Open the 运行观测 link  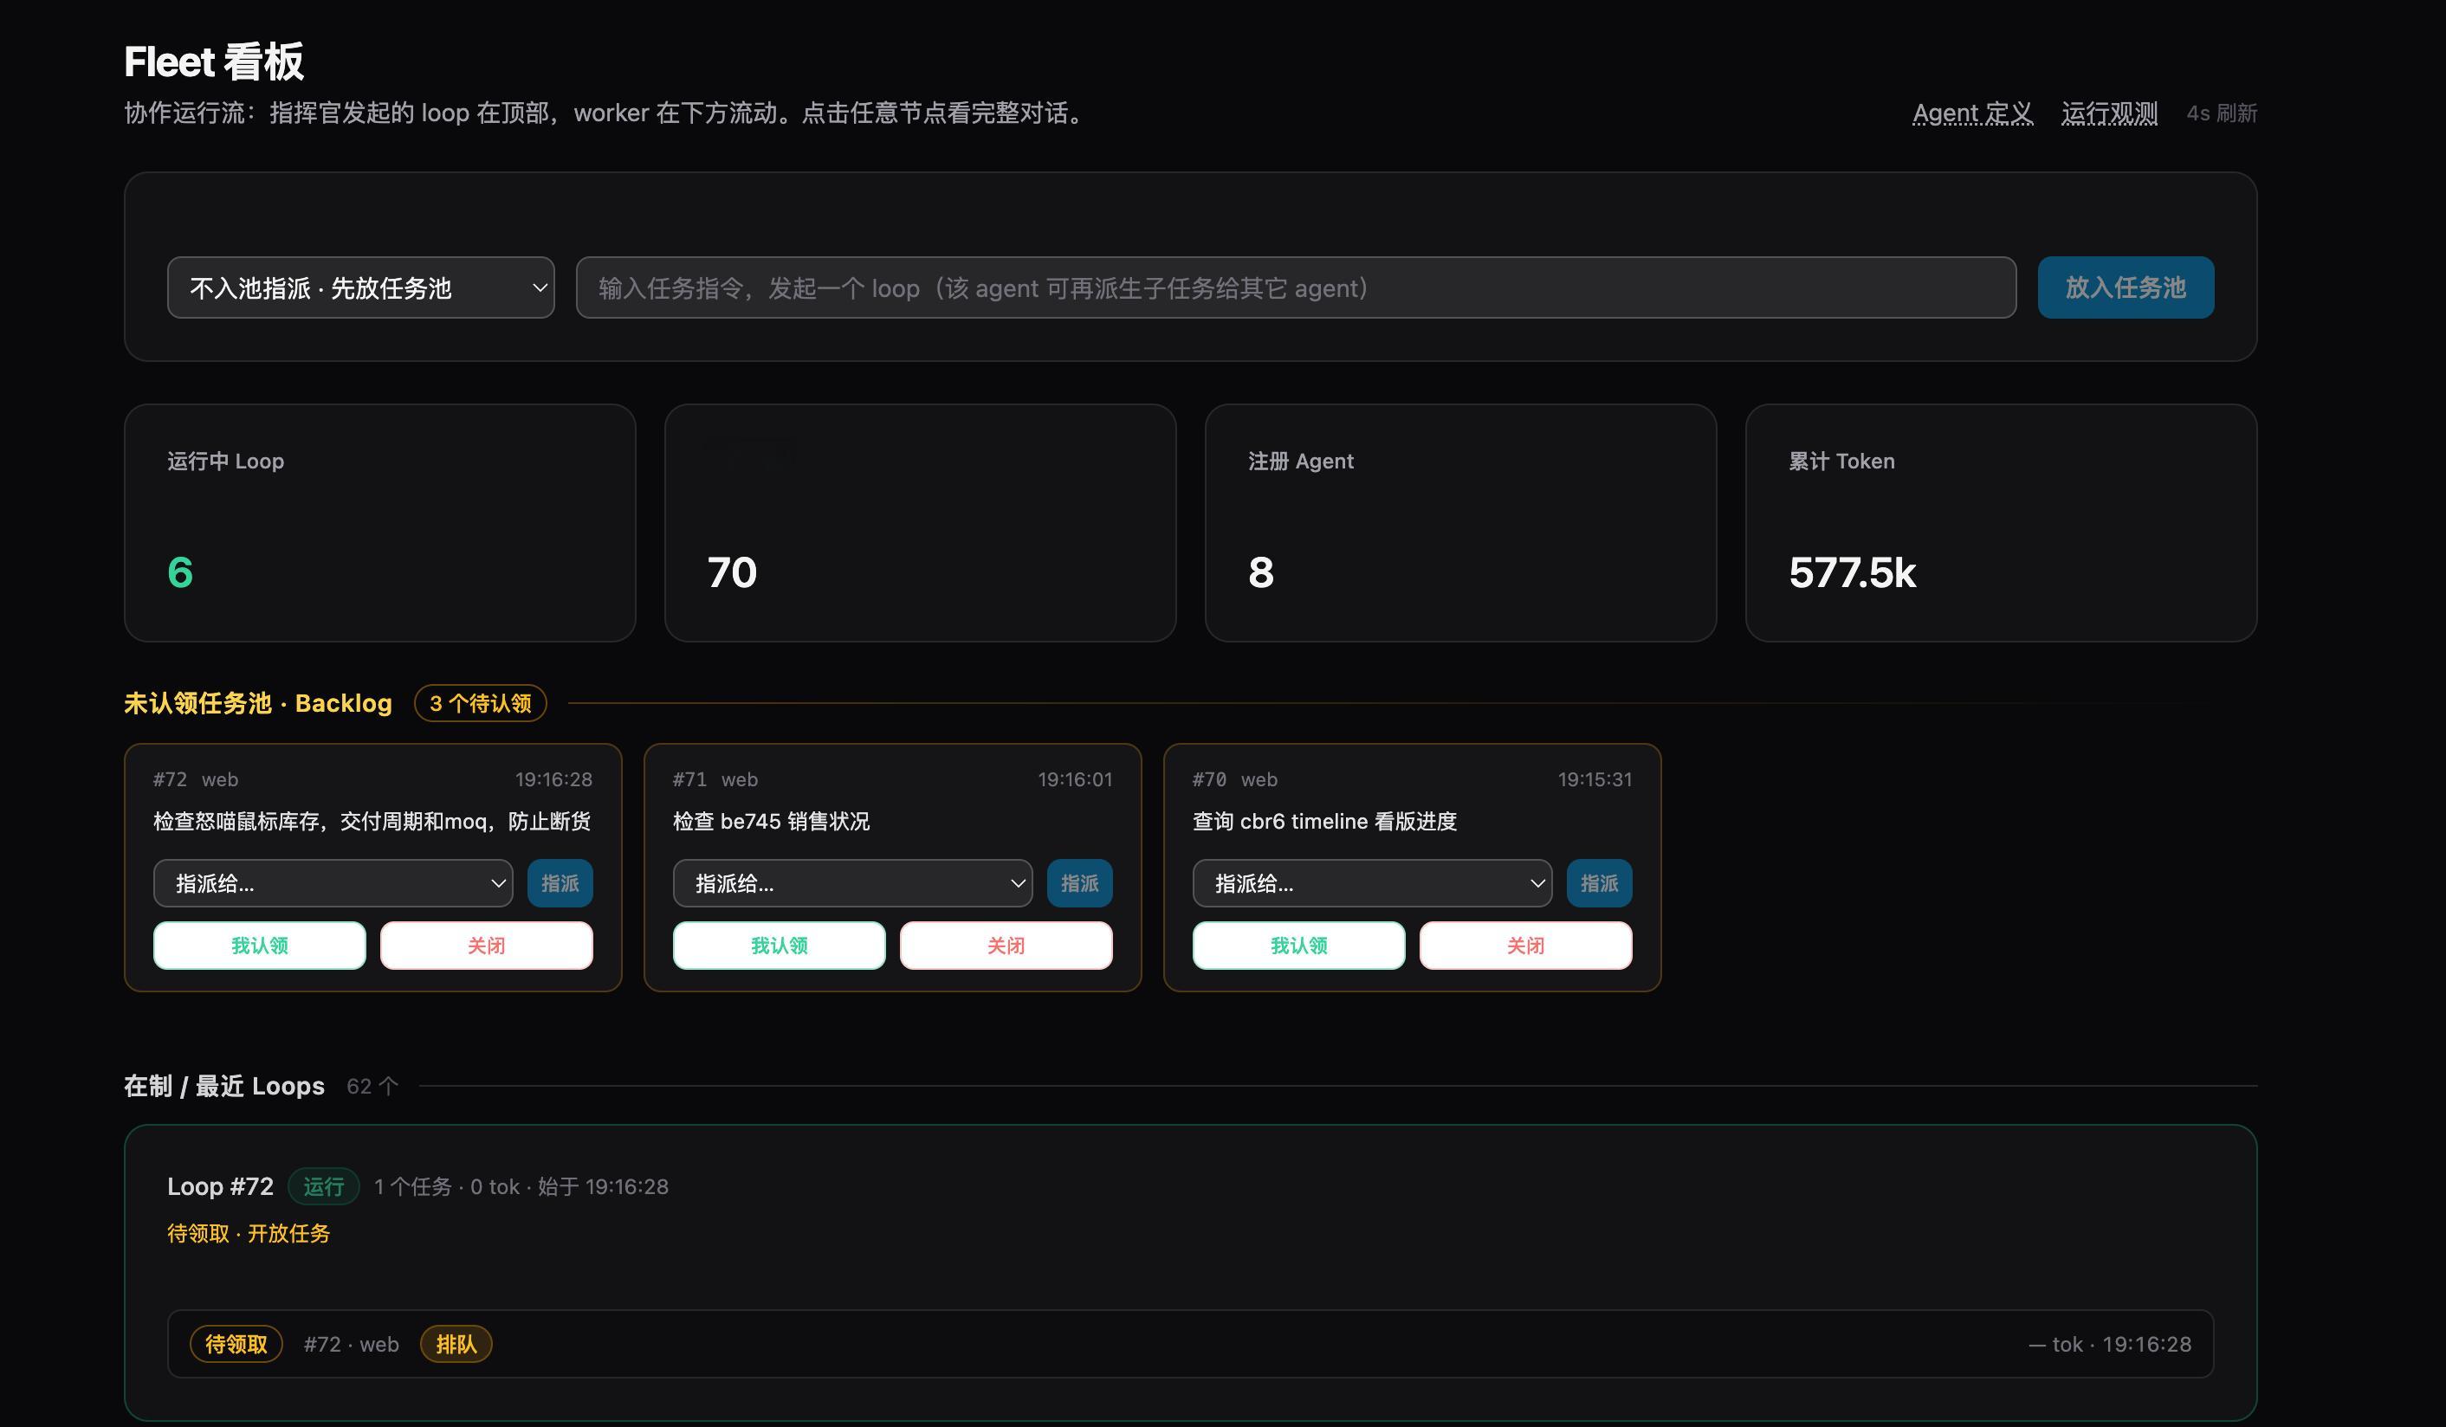click(x=2109, y=113)
